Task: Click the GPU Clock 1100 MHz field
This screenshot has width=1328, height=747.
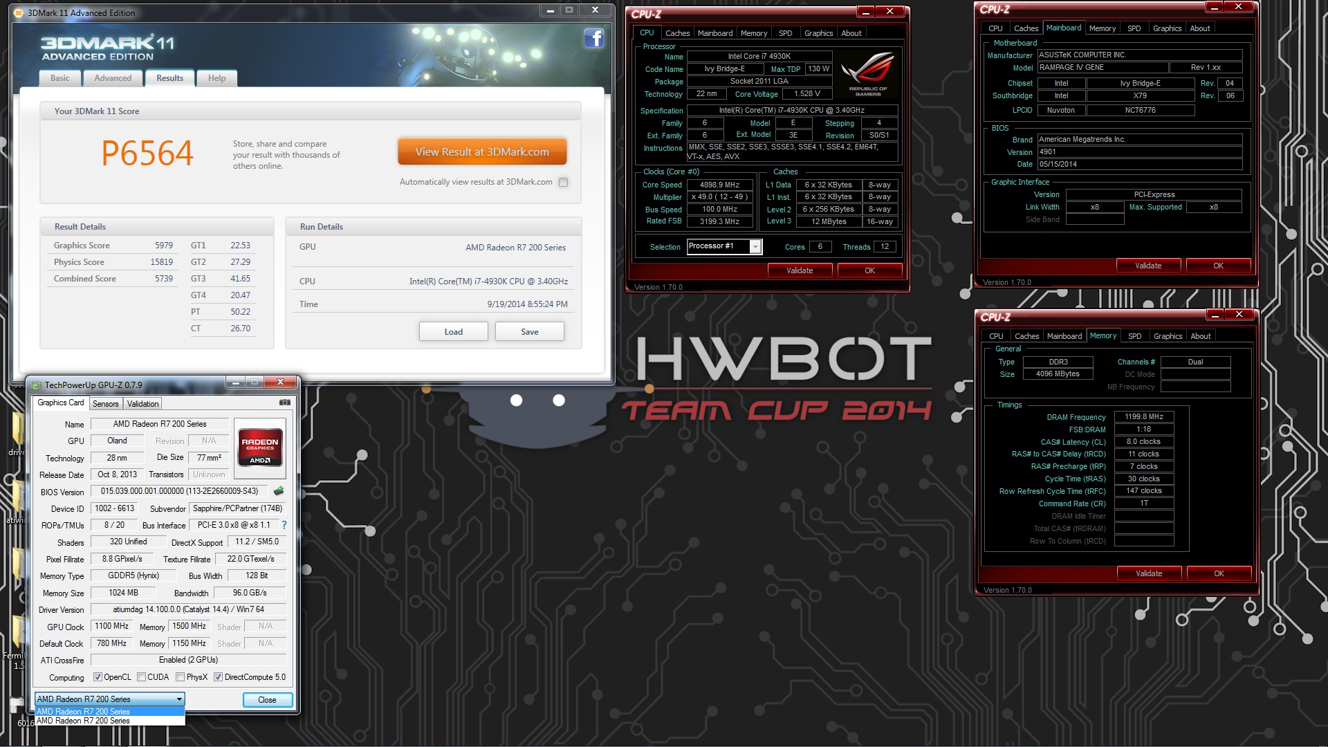Action: [112, 626]
